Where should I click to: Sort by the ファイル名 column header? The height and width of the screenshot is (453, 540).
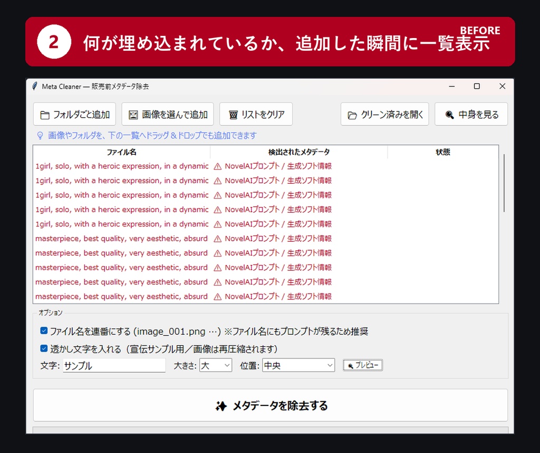(x=122, y=152)
